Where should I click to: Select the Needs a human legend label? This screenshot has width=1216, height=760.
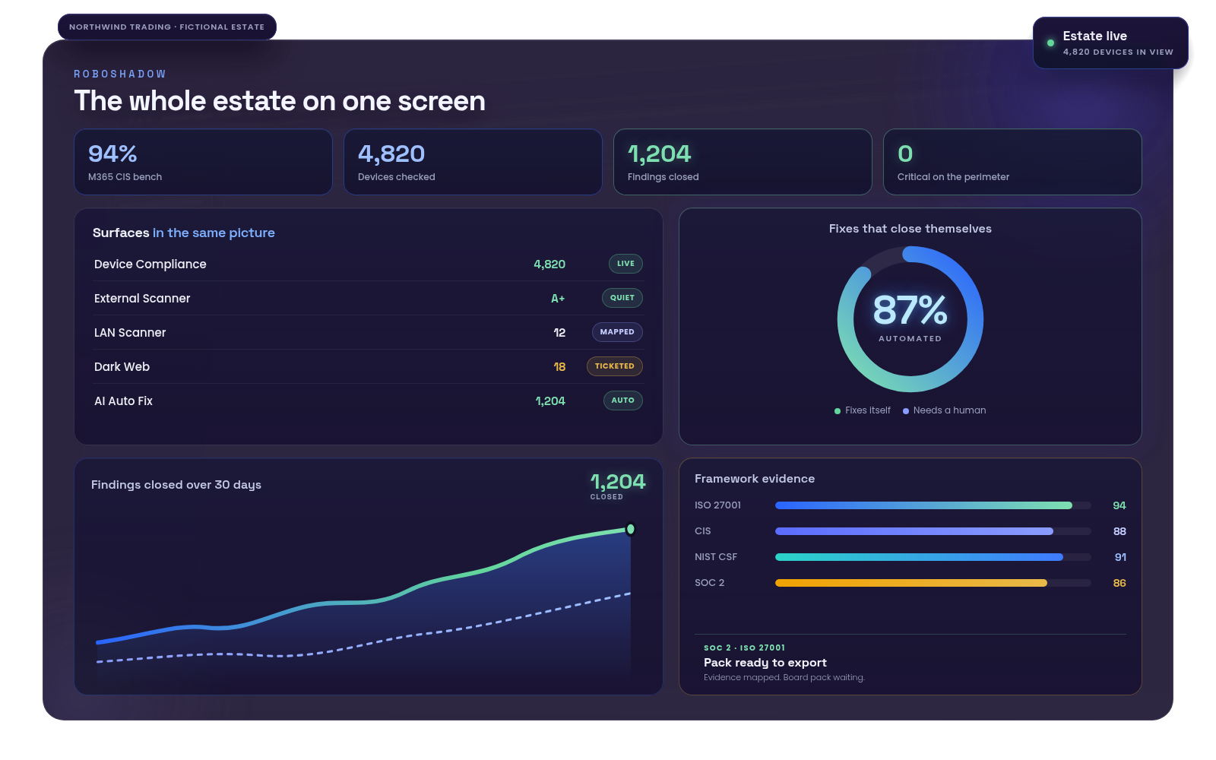950,410
